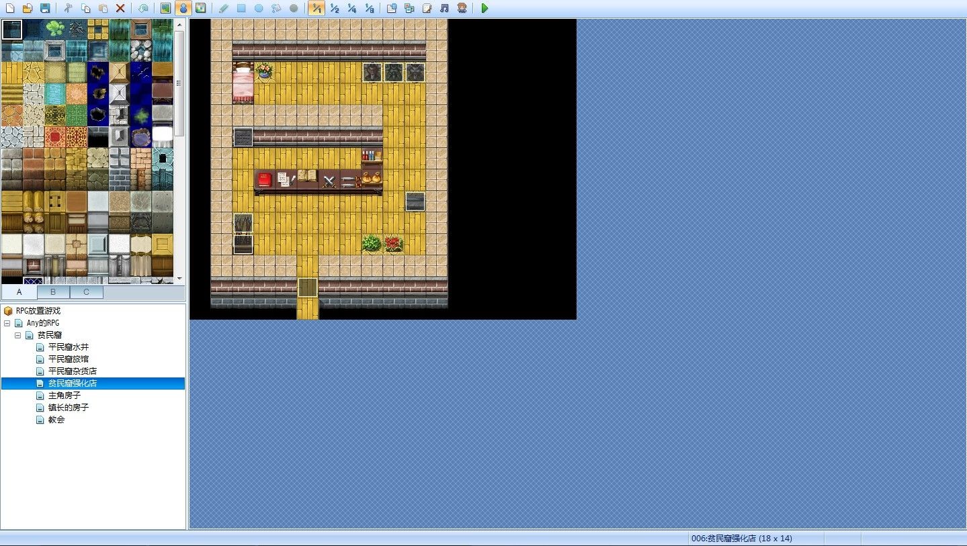Select the 教会 map

coord(56,420)
